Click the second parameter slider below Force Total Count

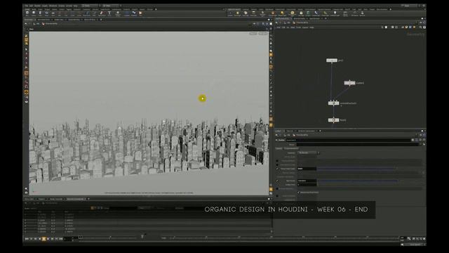[x=370, y=181]
